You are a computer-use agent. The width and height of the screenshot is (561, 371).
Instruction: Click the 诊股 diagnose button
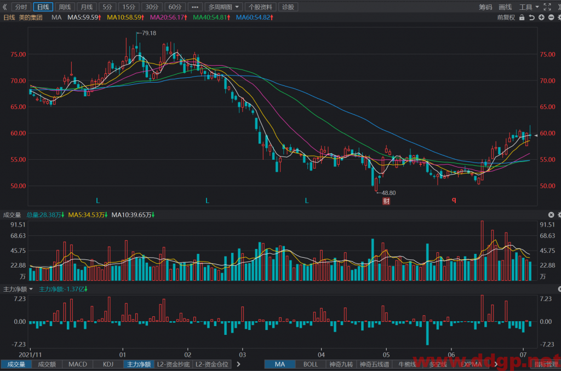click(288, 7)
